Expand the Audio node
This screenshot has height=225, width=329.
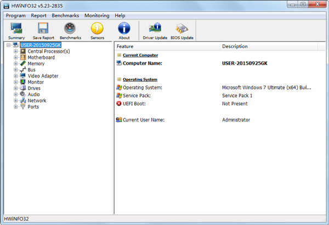tap(16, 94)
